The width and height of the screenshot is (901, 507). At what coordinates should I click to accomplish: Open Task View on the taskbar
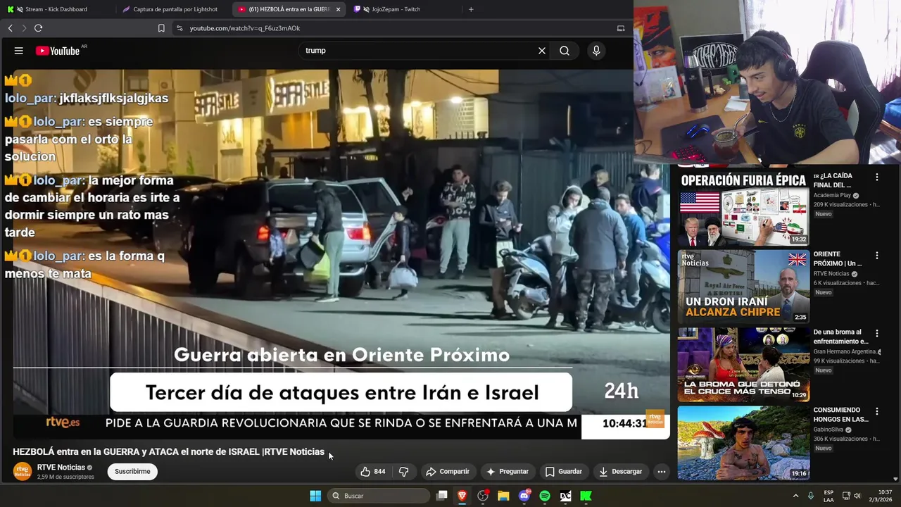441,496
